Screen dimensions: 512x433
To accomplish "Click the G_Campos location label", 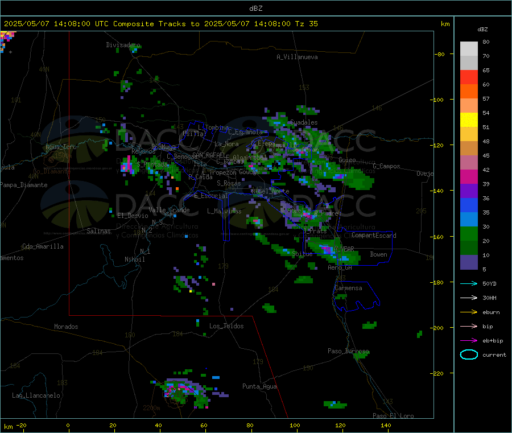I will [x=386, y=166].
